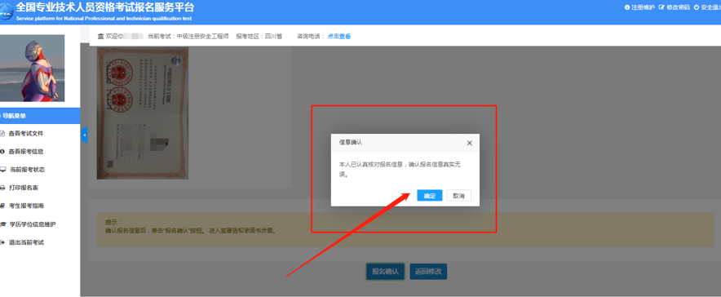The height and width of the screenshot is (297, 721).
Task: Click the power icon beside 安全退出
Action: (697, 7)
